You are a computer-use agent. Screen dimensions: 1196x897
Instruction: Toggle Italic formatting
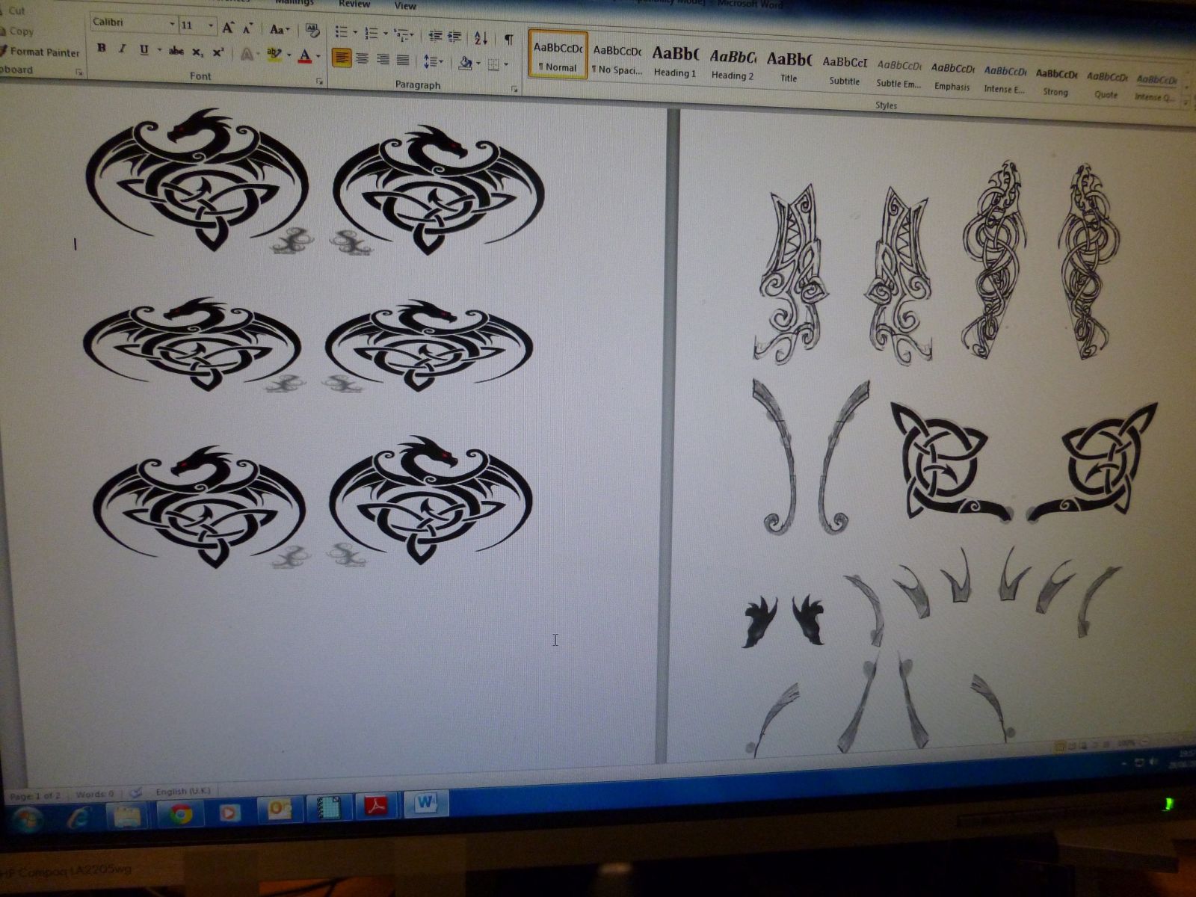(x=123, y=49)
